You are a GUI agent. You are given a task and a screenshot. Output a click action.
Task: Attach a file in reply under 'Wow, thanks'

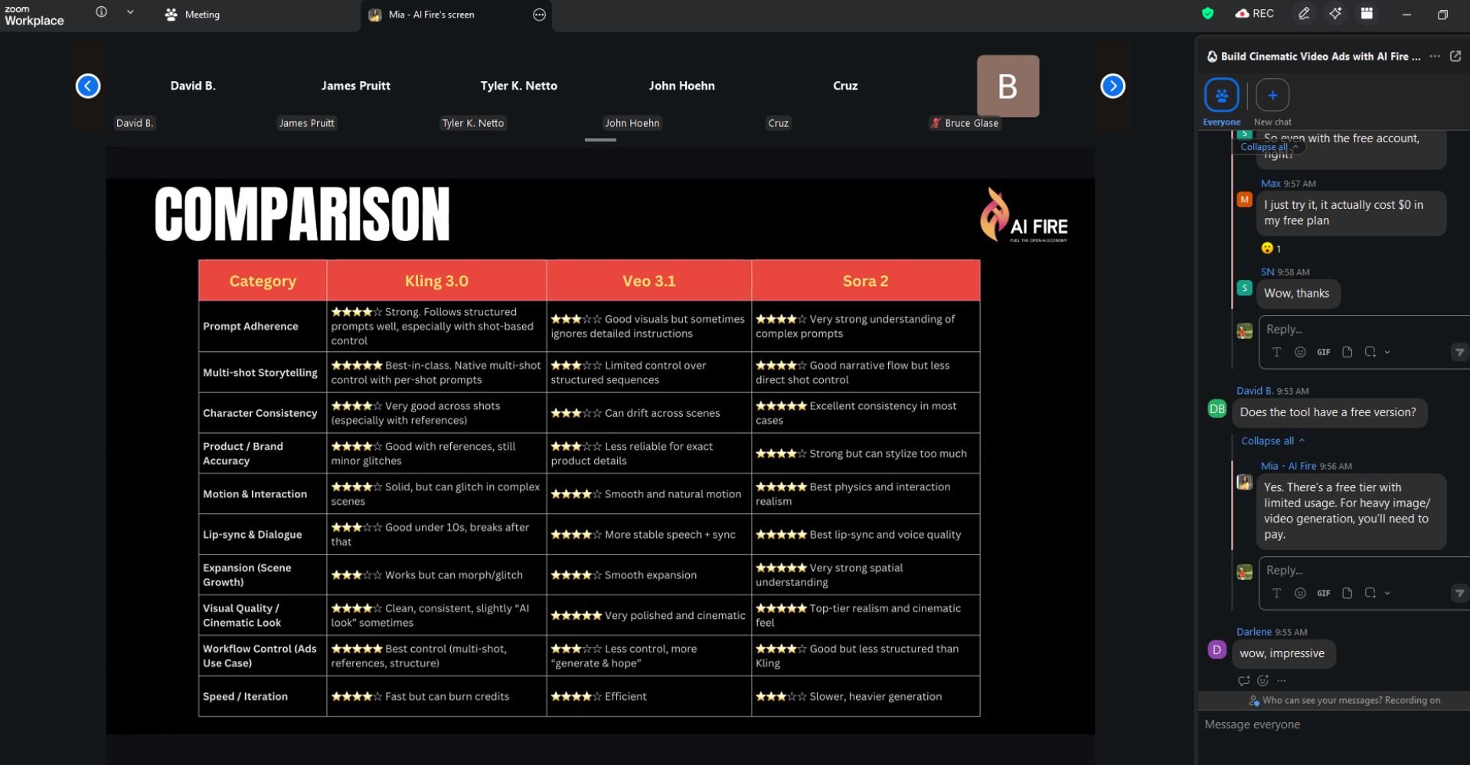click(x=1347, y=353)
